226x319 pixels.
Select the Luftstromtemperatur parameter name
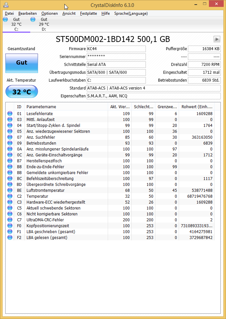pyautogui.click(x=45, y=190)
